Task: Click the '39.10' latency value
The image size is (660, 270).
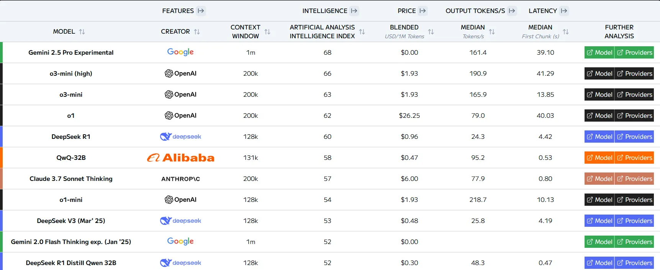Action: pos(545,52)
